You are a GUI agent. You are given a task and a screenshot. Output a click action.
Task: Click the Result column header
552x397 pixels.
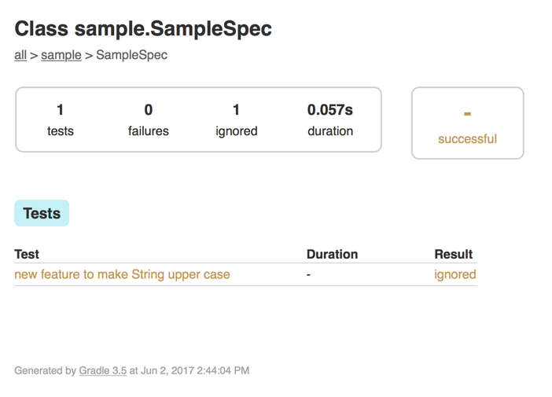454,255
